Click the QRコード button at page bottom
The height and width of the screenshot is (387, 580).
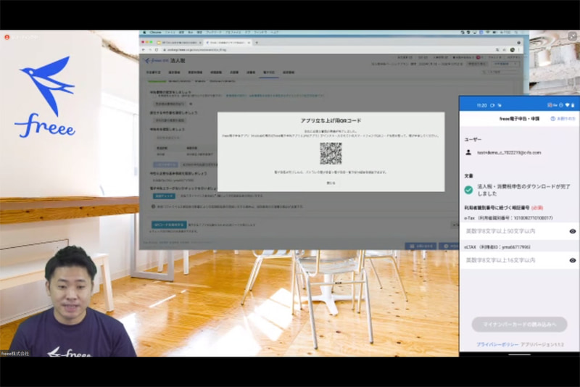[169, 225]
